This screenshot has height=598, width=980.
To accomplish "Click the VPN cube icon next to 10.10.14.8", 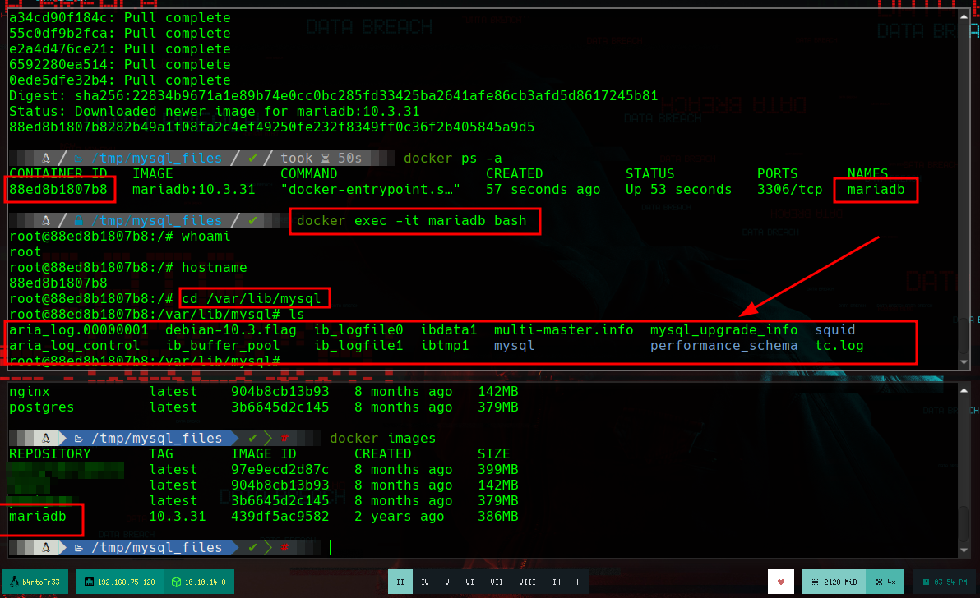I will tap(176, 582).
